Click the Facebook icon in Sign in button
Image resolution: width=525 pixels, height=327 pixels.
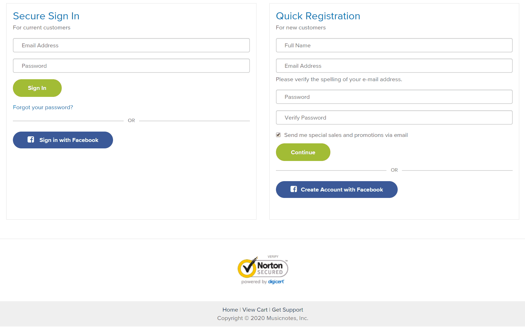[x=31, y=139]
